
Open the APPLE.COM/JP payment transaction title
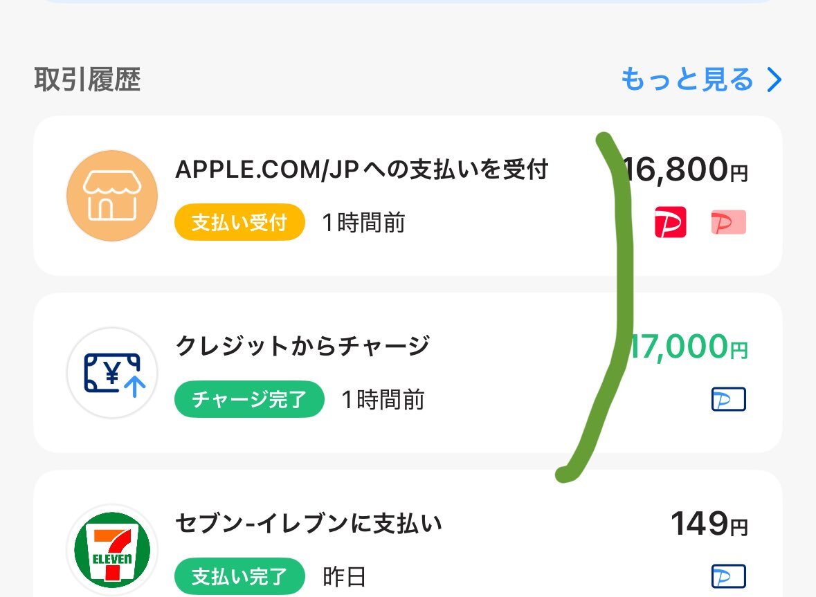[x=362, y=169]
